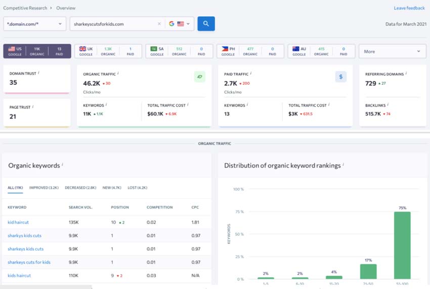Select the SA Google region tab
This screenshot has width=430, height=289.
pos(179,51)
